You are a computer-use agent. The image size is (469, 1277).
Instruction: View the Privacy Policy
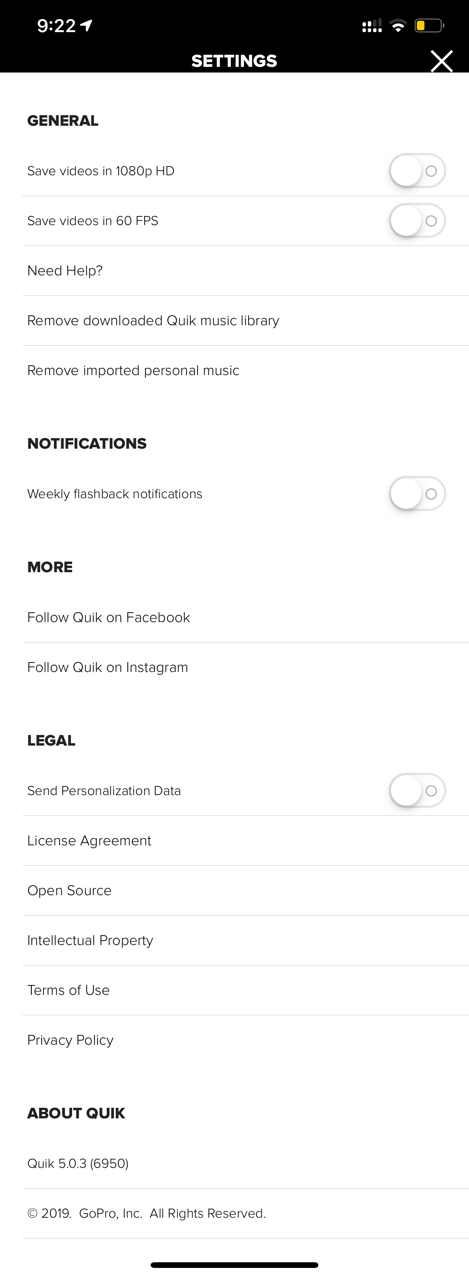tap(245, 1039)
